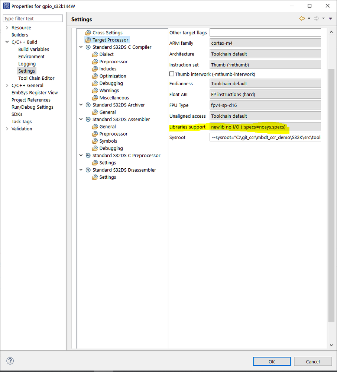Open the ARM family cortex-m4 dropdown
This screenshot has height=372, width=337.
pyautogui.click(x=265, y=43)
